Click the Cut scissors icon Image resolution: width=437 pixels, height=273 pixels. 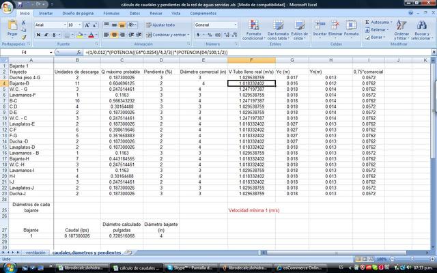24,23
